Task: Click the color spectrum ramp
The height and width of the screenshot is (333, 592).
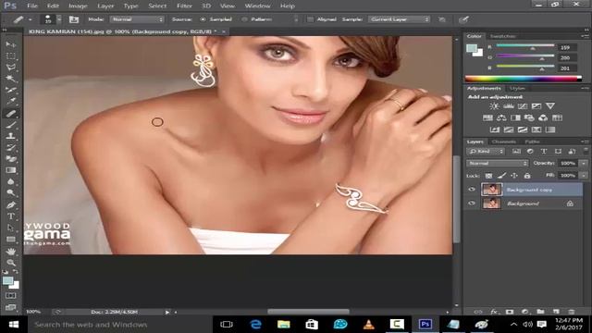Action: (x=523, y=79)
